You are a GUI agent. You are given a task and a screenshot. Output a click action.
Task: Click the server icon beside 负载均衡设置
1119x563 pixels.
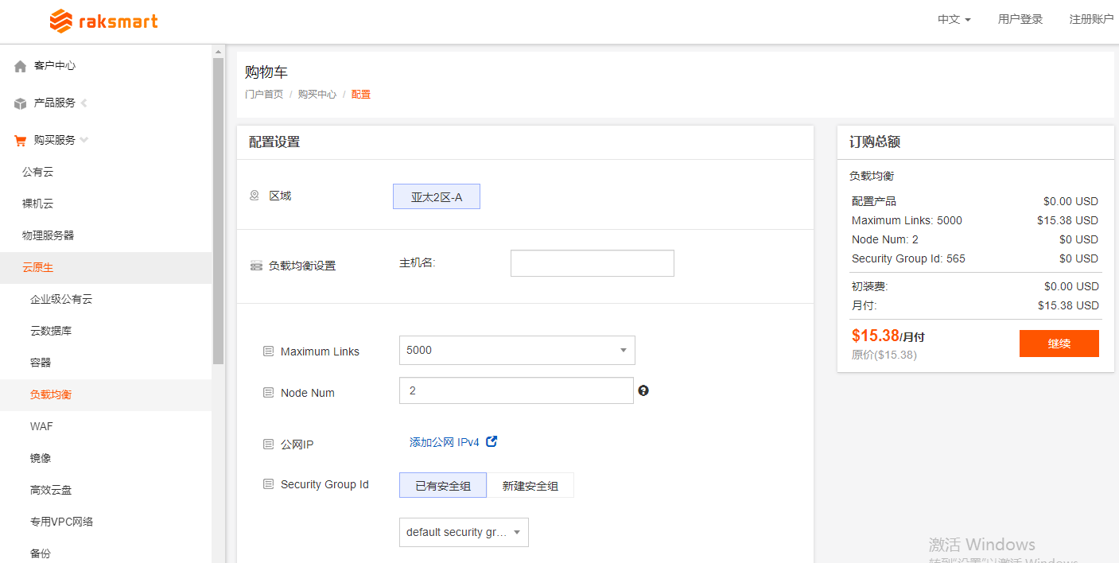tap(256, 266)
